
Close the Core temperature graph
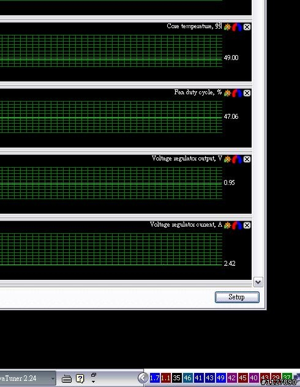click(247, 27)
